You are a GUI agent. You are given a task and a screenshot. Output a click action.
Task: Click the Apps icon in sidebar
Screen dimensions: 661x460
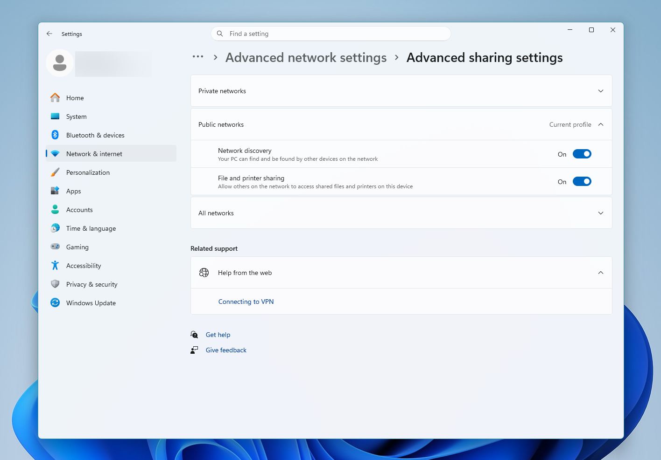click(x=55, y=191)
